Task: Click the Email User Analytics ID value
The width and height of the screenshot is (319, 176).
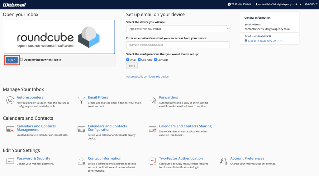Action: tap(266, 41)
